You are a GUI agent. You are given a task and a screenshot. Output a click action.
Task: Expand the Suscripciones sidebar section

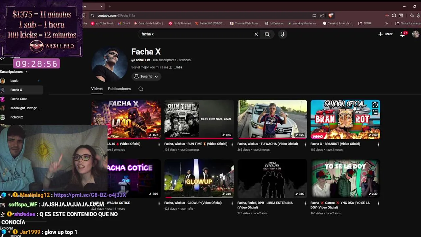coord(13,72)
